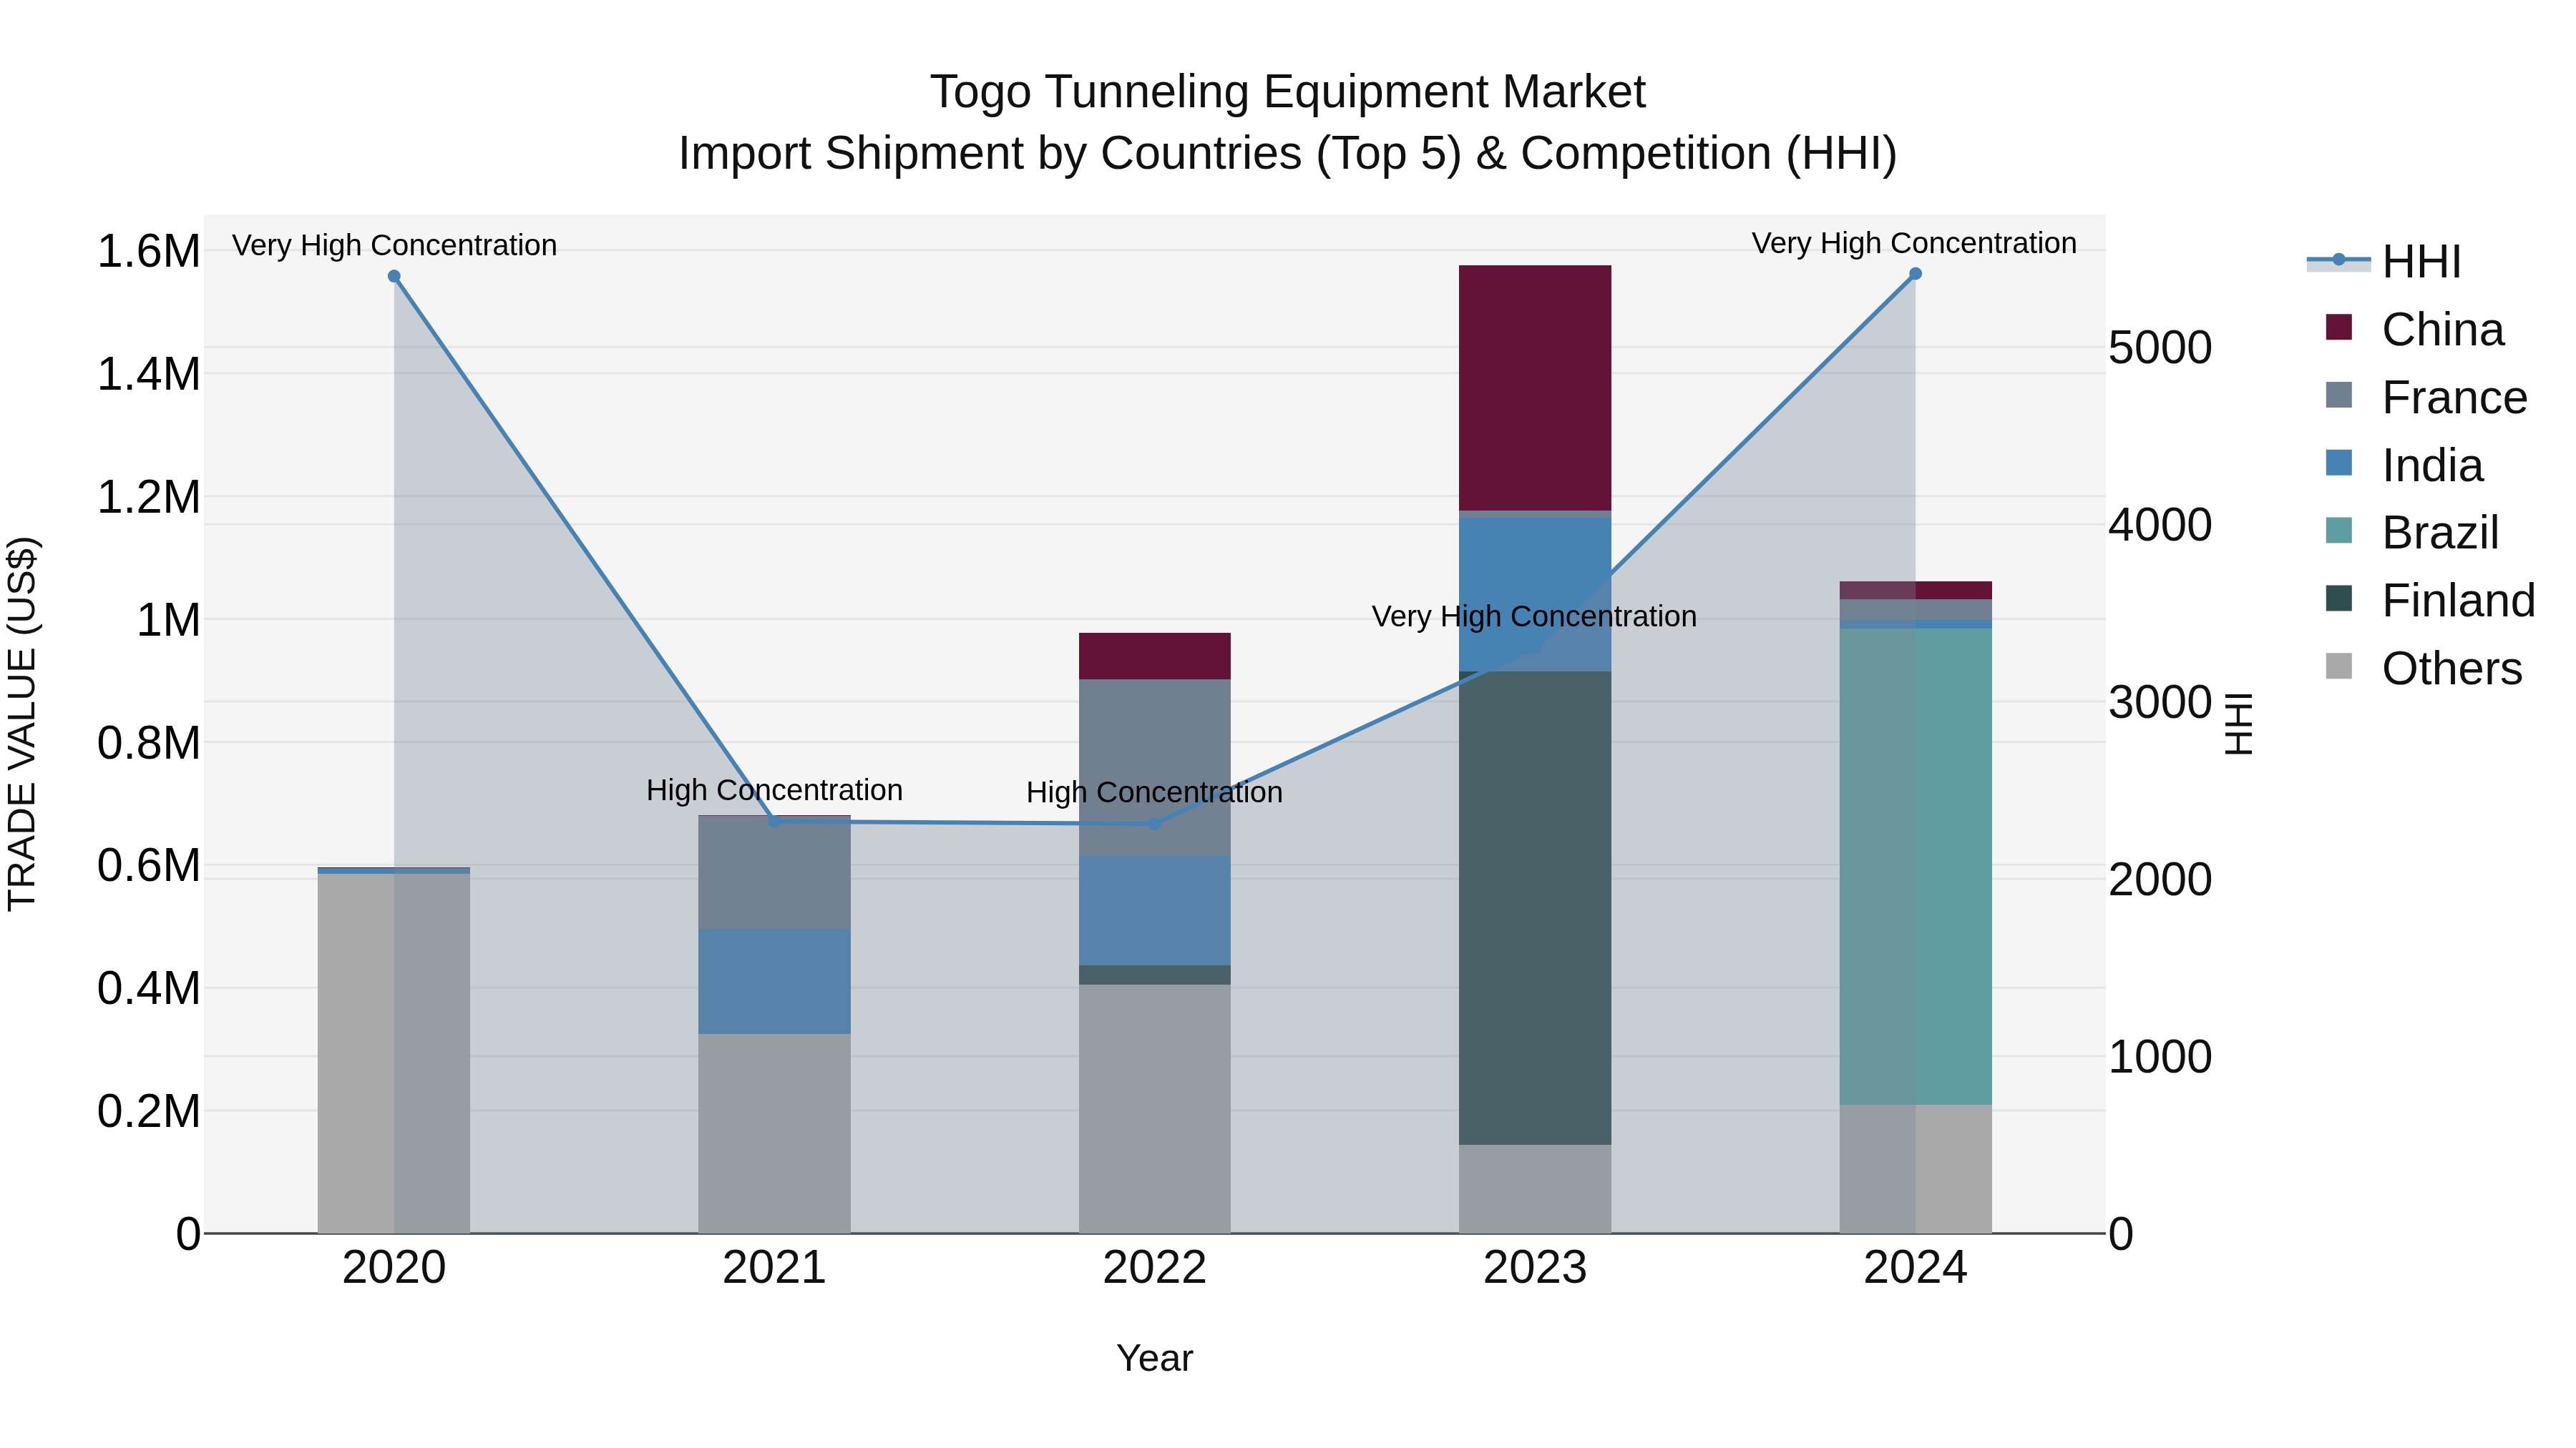2576x1448 pixels.
Task: Select the India segment of the 2023 bar
Action: pos(1535,595)
